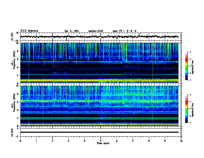Click the "-7" label on ch.1 color bar
This screenshot has width=204, height=158.
click(190, 80)
